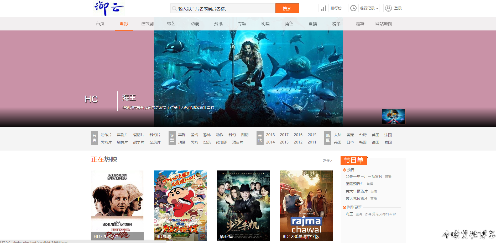496x243 pixels.
Task: Filter by year 2011
Action: click(x=312, y=142)
